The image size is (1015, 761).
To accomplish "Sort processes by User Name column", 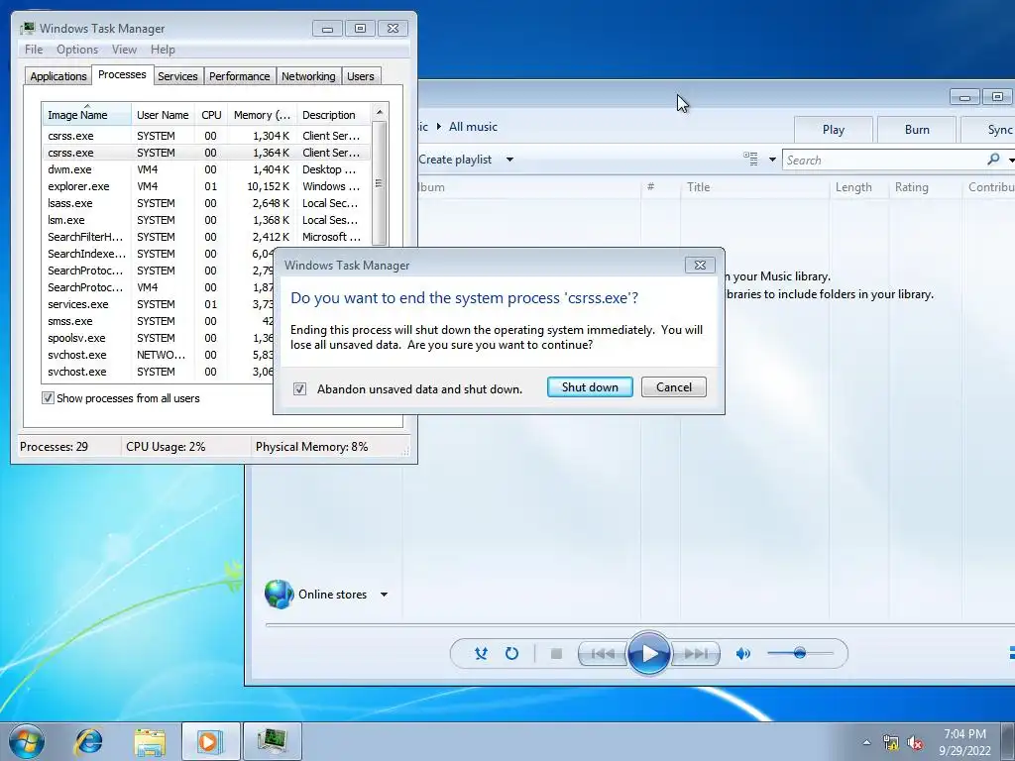I will (x=163, y=115).
